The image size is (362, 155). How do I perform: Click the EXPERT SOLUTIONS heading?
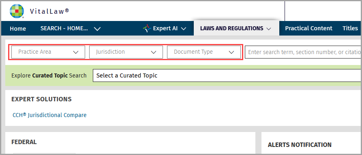click(42, 99)
